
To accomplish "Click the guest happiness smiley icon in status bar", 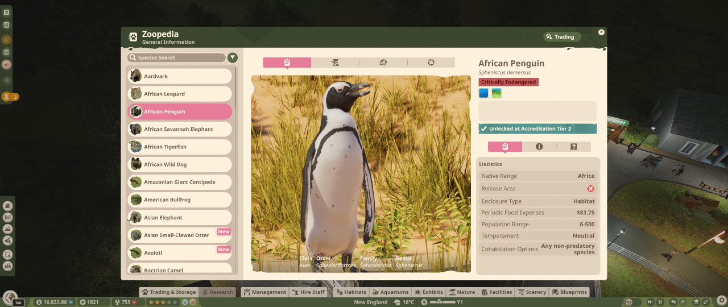I will pos(185,302).
